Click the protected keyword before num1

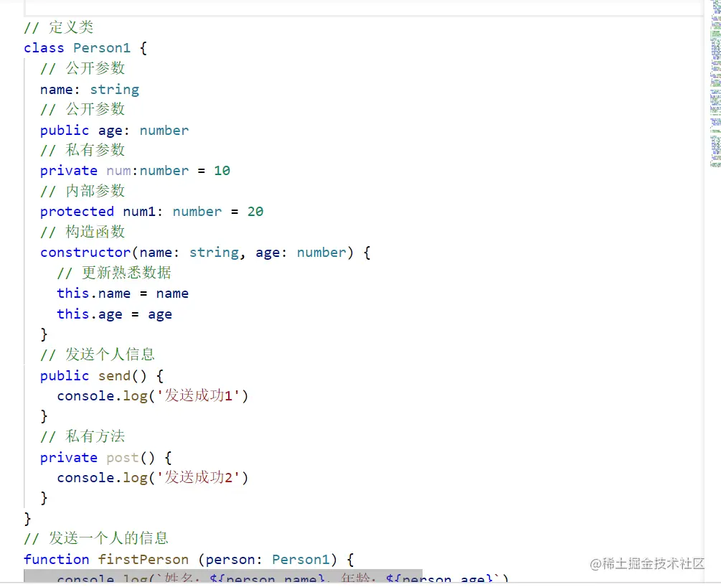[76, 211]
